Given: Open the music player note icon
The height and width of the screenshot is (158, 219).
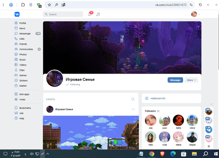Looking at the screenshot, I should (x=98, y=14).
